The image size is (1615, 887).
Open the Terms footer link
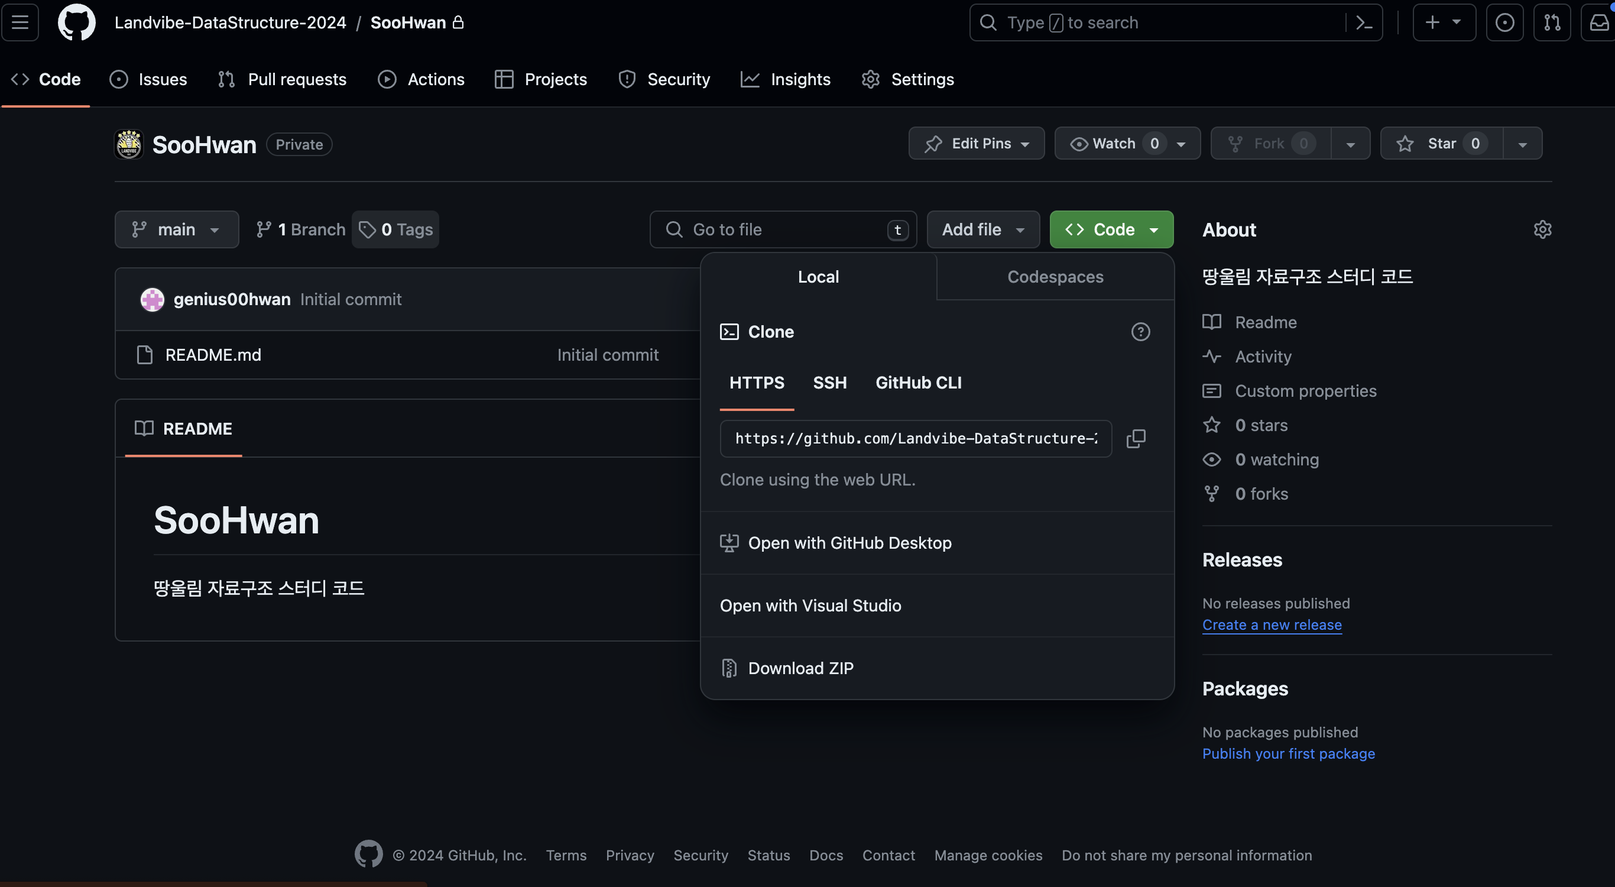566,855
